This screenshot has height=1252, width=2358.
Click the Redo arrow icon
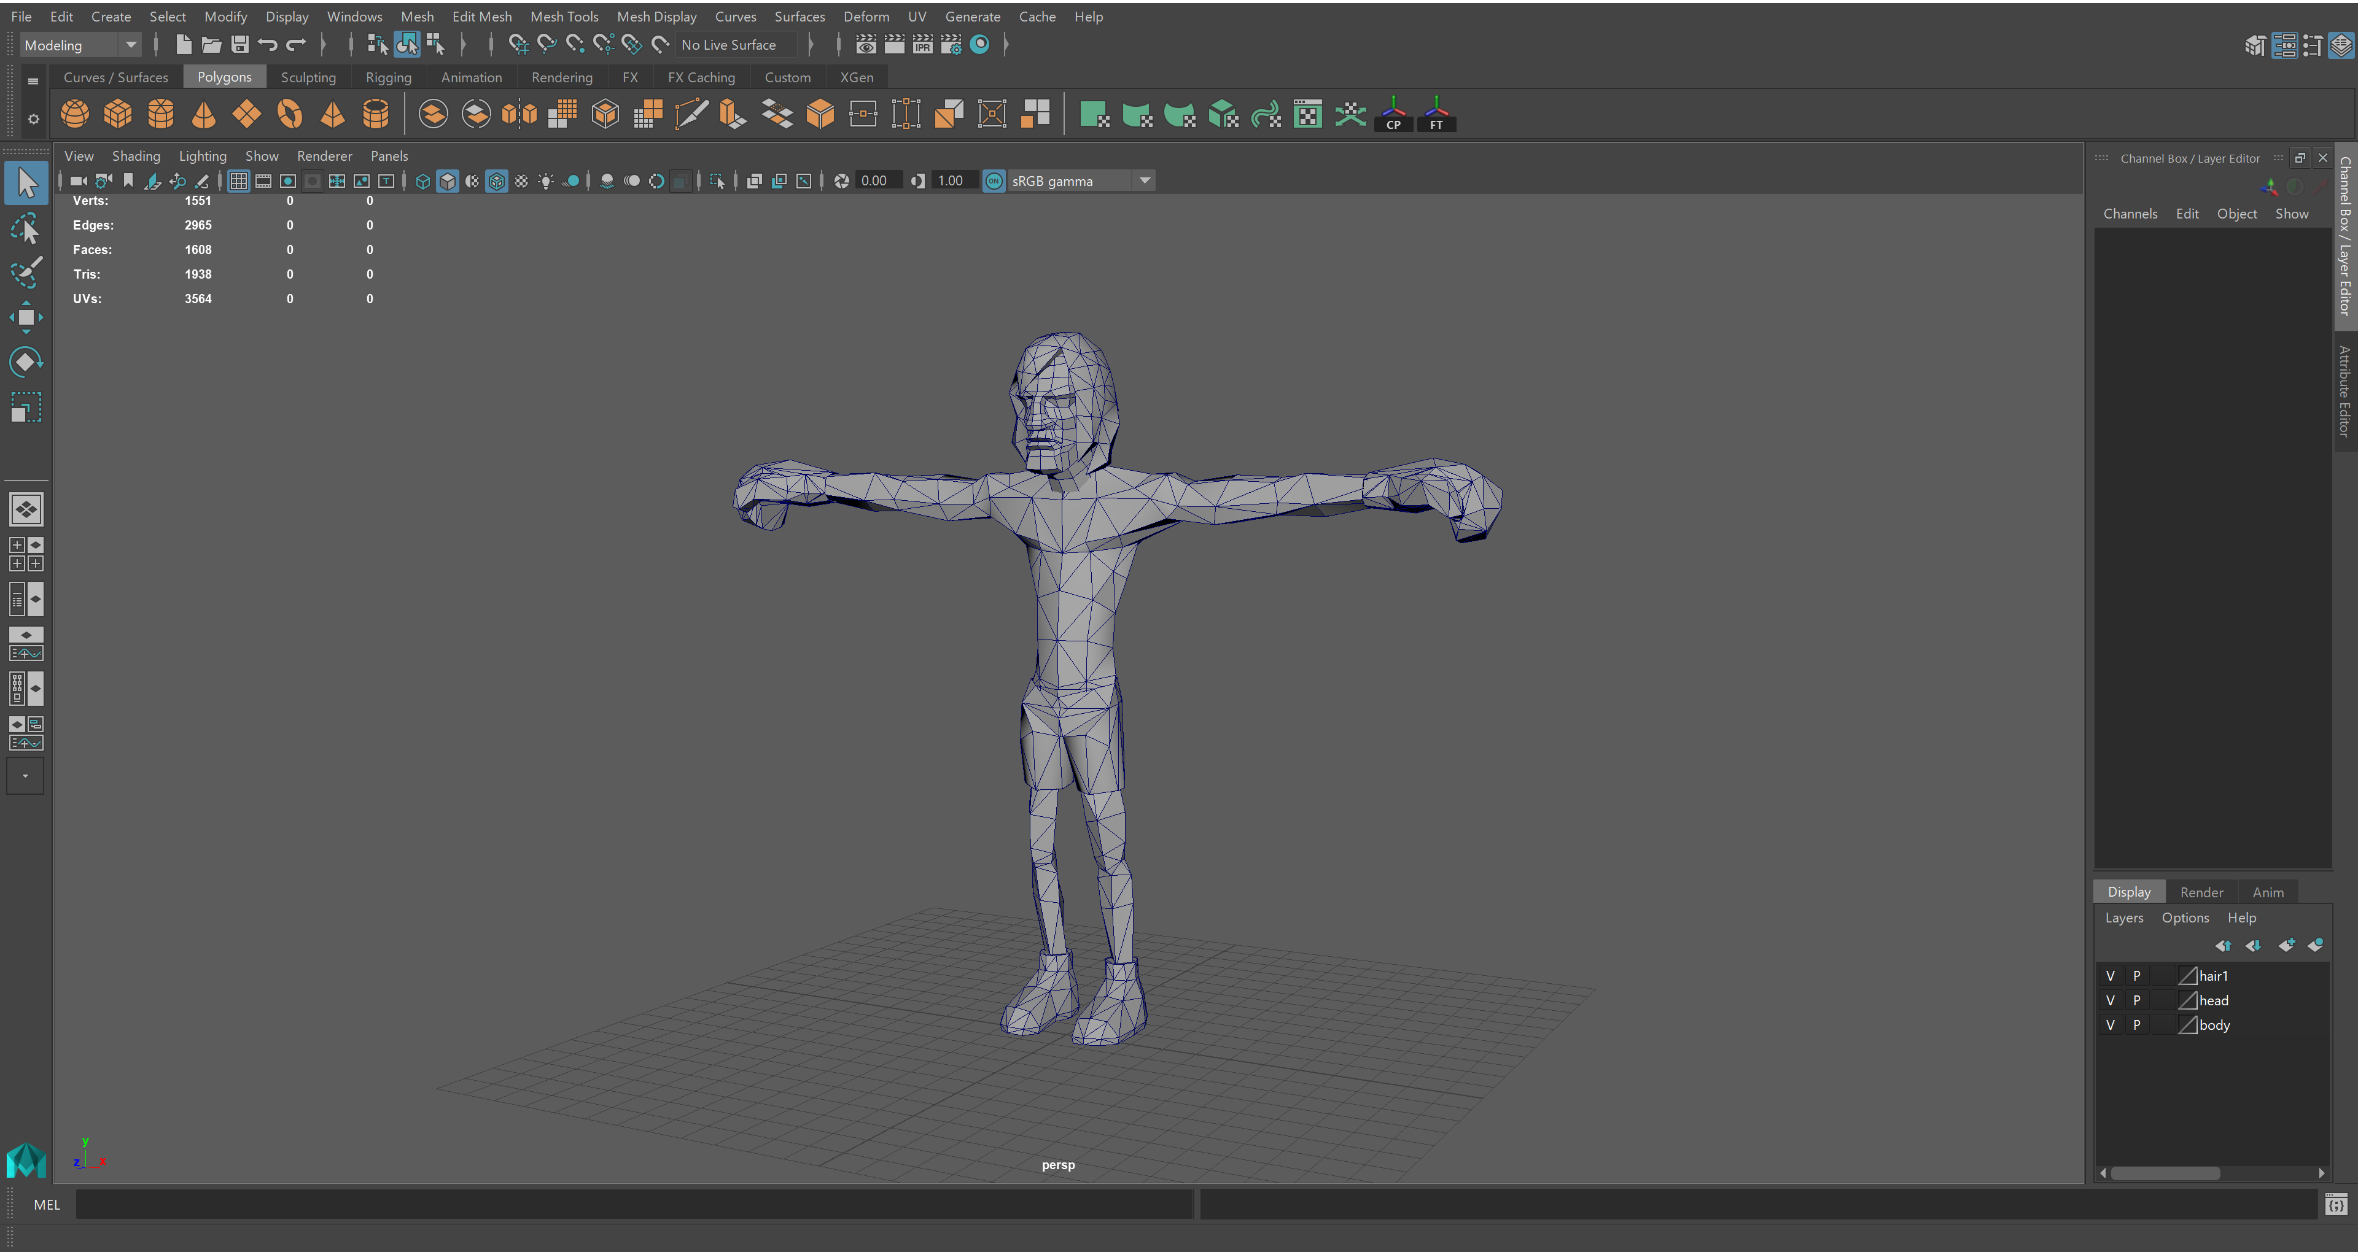point(295,44)
